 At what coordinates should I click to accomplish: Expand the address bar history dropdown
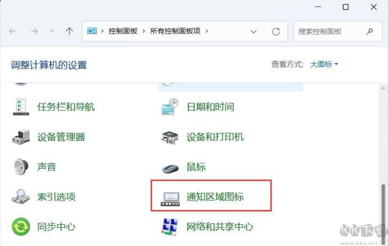click(x=254, y=31)
